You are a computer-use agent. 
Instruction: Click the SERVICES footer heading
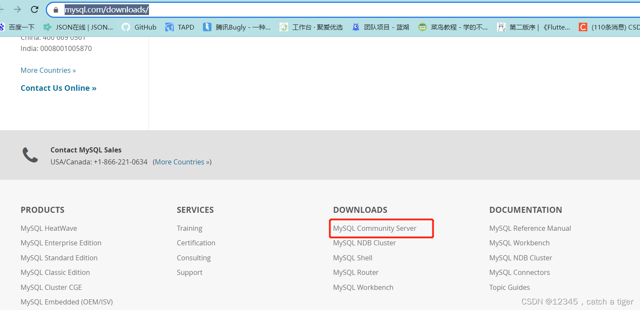point(195,210)
